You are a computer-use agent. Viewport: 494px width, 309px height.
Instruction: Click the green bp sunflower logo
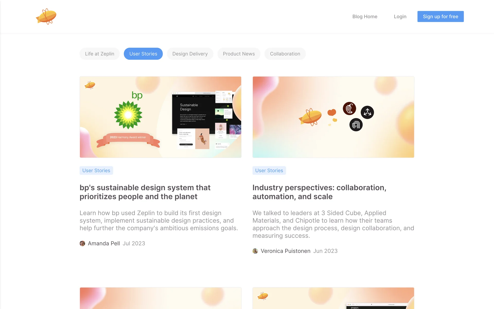[128, 115]
